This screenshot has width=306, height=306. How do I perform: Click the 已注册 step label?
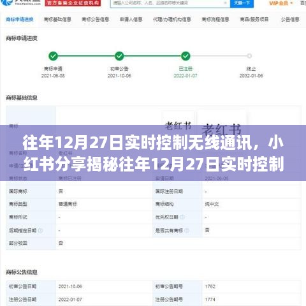pyautogui.click(x=186, y=69)
